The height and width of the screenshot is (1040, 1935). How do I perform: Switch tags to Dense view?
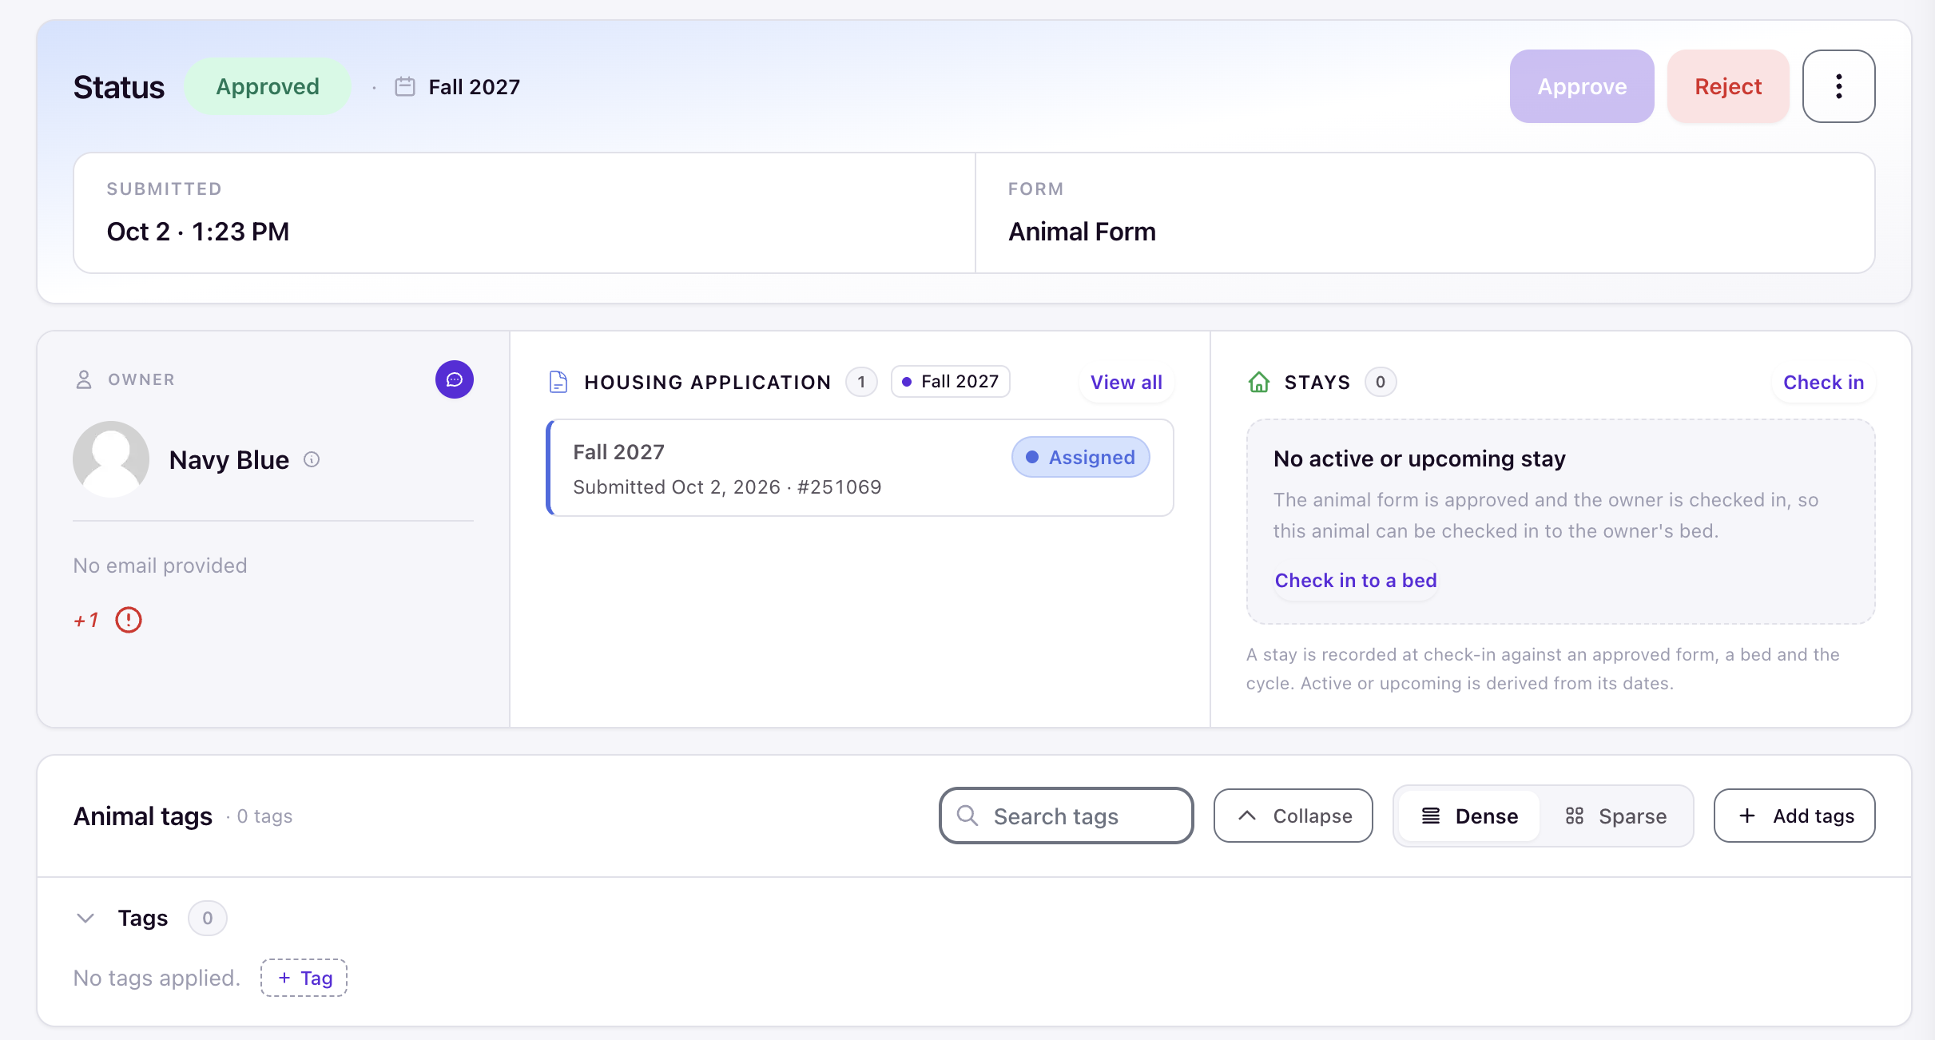pyautogui.click(x=1470, y=816)
